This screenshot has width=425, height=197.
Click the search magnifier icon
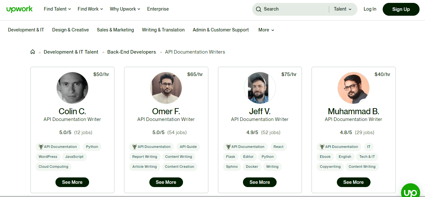point(259,9)
